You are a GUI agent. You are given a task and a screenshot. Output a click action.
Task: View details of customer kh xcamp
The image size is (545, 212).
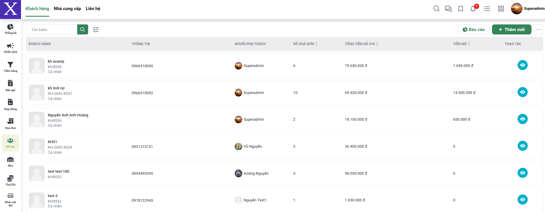coord(522,65)
